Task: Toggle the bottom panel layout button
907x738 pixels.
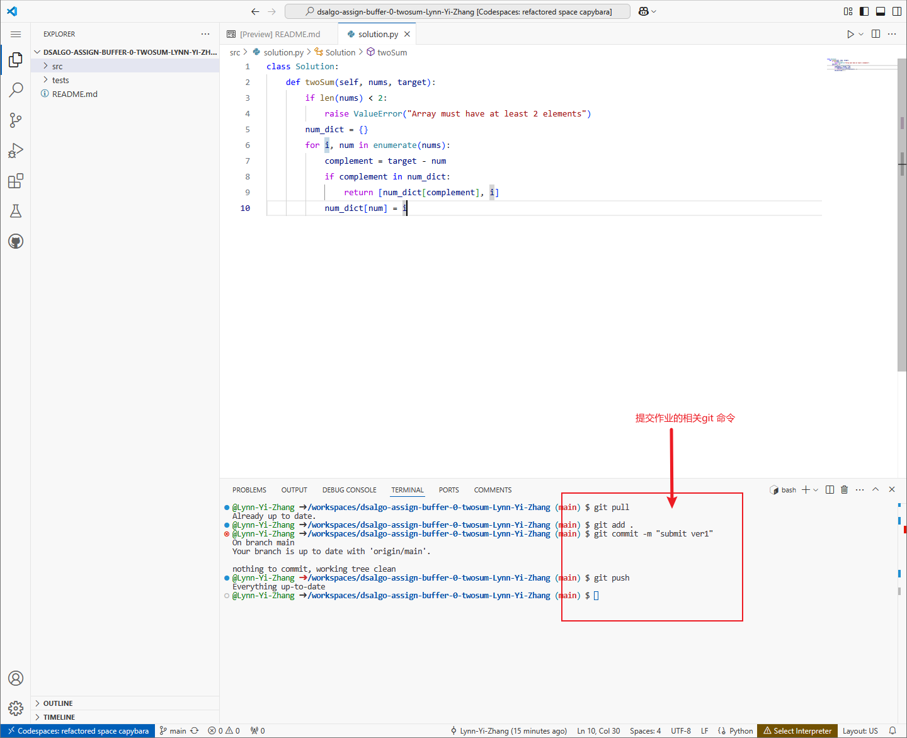Action: (x=881, y=11)
